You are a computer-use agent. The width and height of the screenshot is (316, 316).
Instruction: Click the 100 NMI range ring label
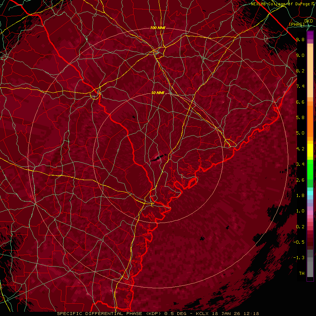(158, 28)
